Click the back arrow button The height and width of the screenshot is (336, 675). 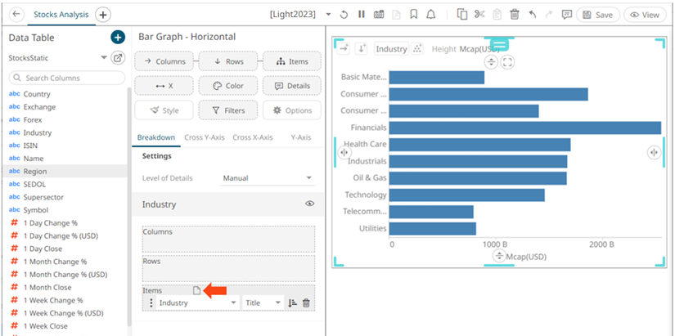16,14
